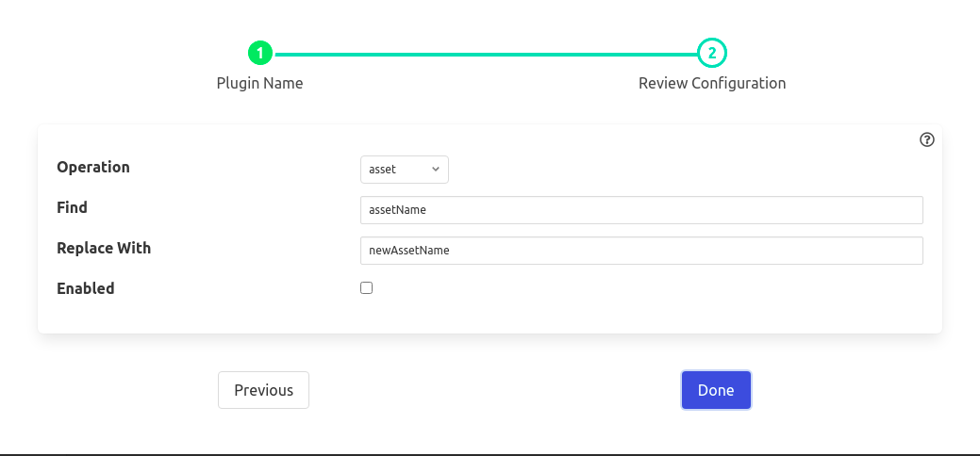Focus the Find field containing assetName
The image size is (980, 456).
(641, 210)
